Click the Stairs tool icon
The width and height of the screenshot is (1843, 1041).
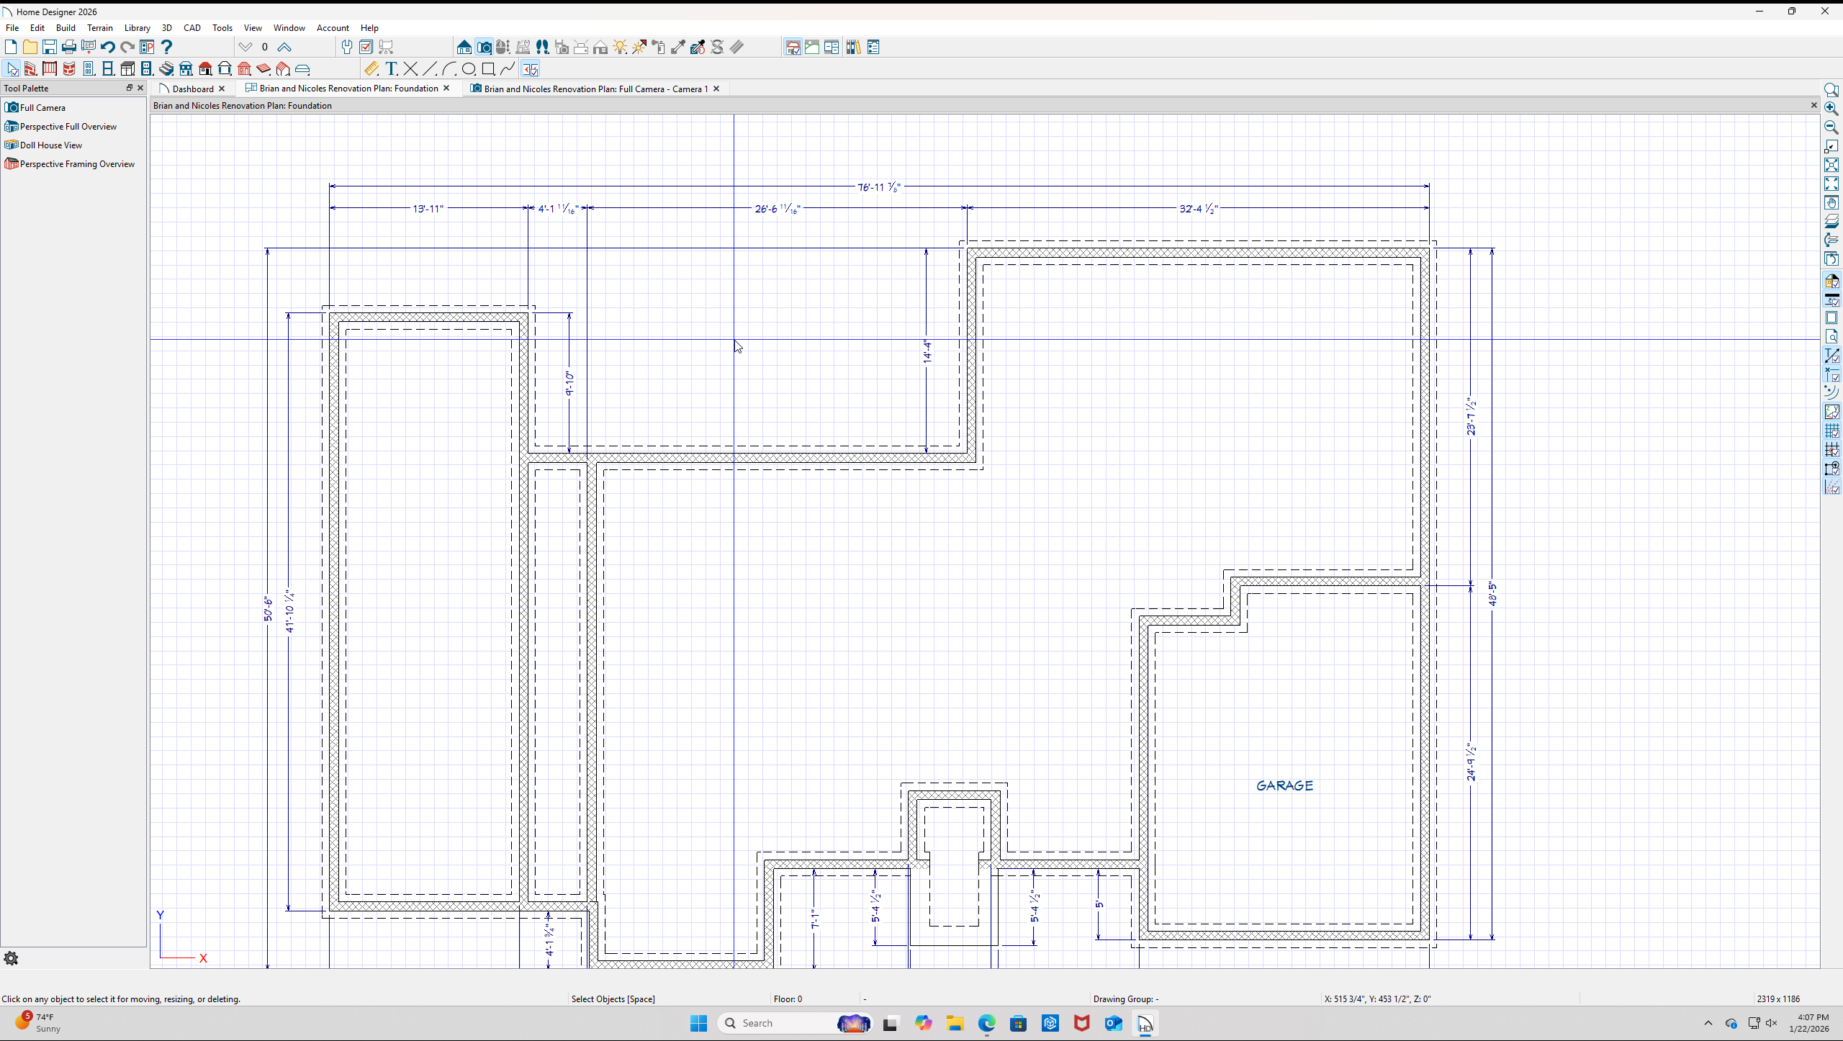pos(166,69)
